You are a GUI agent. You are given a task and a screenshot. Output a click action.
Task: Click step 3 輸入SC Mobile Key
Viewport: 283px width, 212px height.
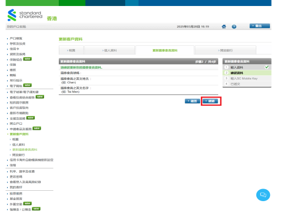coord(247,78)
